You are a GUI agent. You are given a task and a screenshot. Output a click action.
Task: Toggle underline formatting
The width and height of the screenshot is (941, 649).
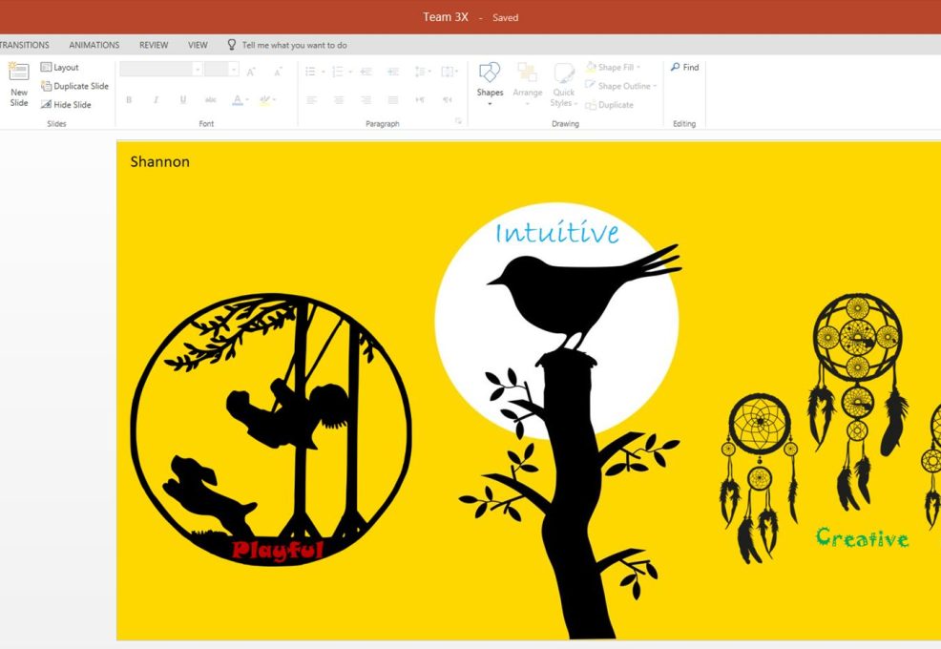tap(181, 99)
